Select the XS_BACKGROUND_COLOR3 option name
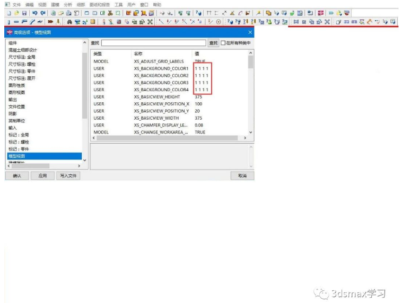The width and height of the screenshot is (402, 303). 161,83
